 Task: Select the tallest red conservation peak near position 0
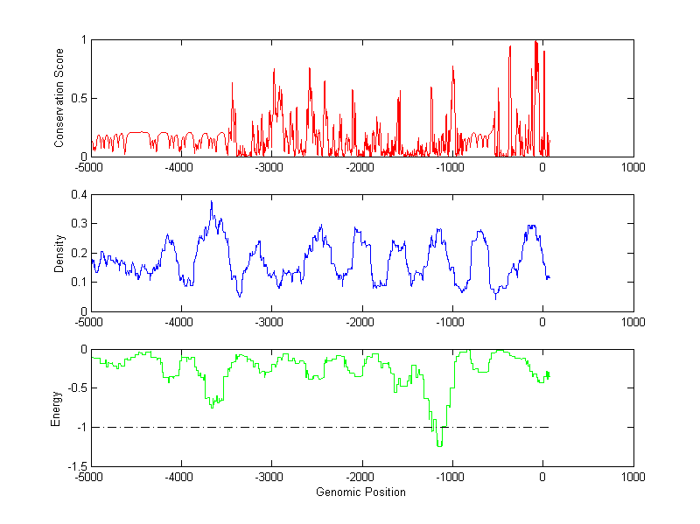535,42
